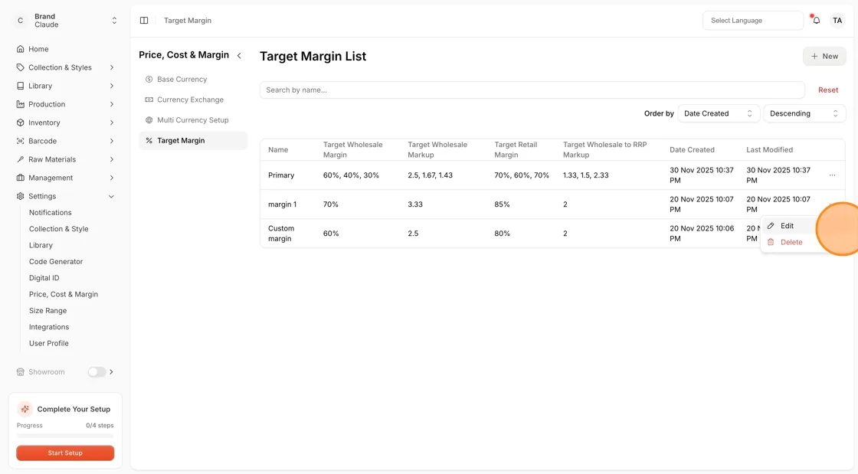Open the three-dot menu for Primary row
This screenshot has width=858, height=474.
[832, 175]
